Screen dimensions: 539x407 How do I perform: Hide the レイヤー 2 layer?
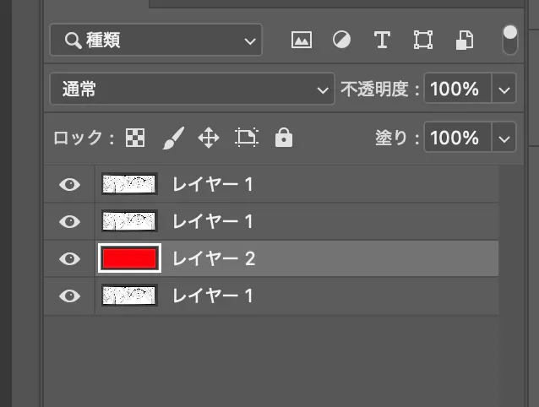click(x=70, y=258)
